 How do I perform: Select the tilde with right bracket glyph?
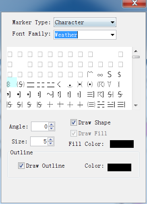click(x=50, y=95)
